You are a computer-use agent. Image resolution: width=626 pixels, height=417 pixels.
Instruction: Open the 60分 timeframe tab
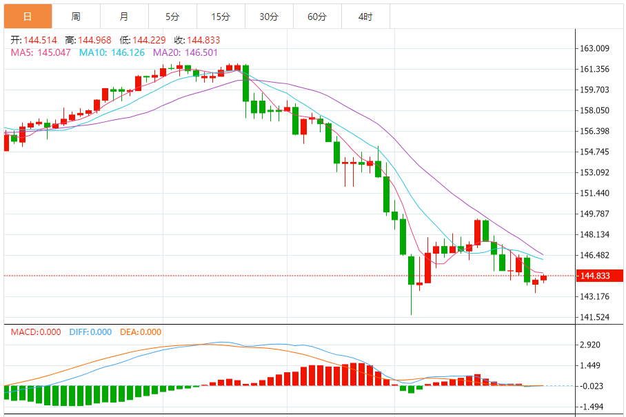point(317,17)
